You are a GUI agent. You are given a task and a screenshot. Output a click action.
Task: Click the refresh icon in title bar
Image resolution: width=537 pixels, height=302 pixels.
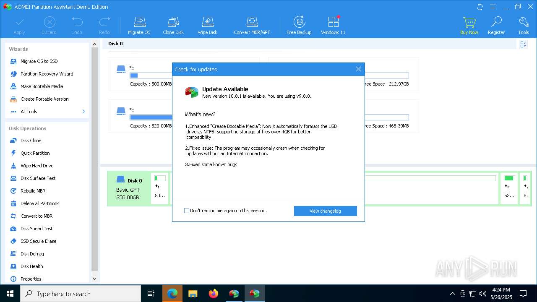pos(480,7)
